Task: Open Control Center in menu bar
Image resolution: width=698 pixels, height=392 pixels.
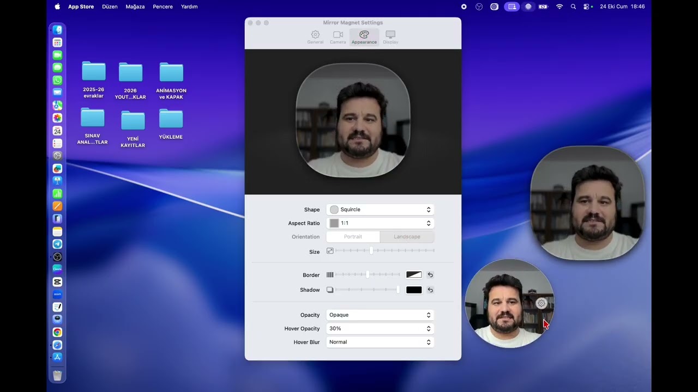Action: (587, 7)
